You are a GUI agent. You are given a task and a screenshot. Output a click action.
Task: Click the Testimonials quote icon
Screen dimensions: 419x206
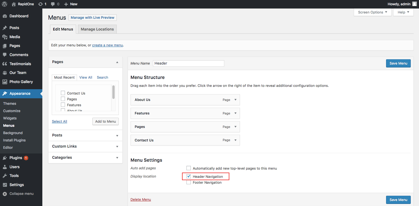[x=5, y=64]
